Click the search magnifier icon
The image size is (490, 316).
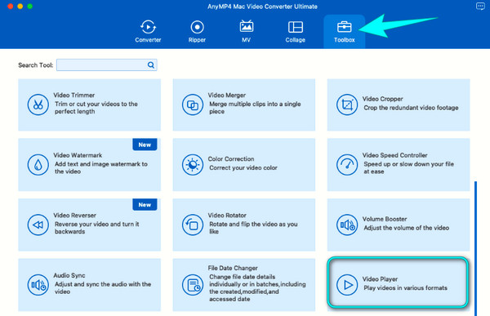coord(151,65)
